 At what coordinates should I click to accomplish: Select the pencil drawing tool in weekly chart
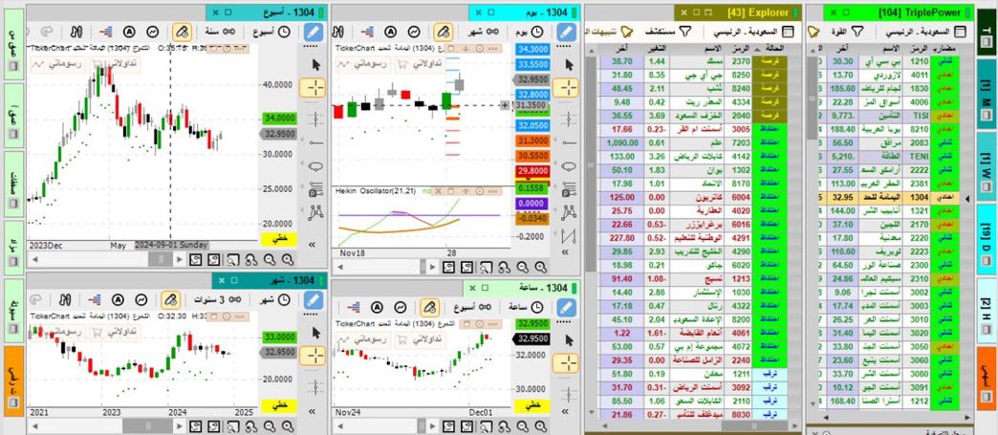pyautogui.click(x=314, y=32)
